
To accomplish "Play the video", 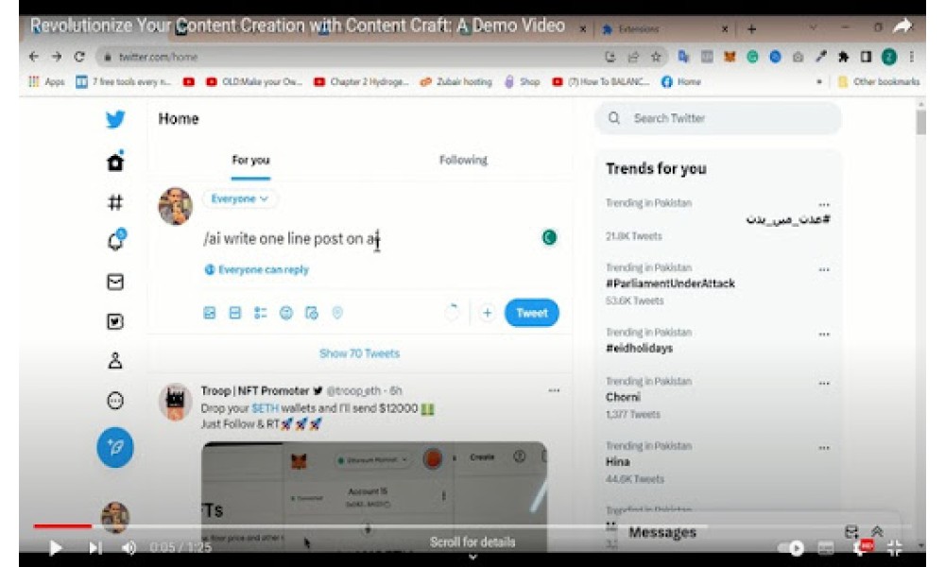I will point(56,548).
